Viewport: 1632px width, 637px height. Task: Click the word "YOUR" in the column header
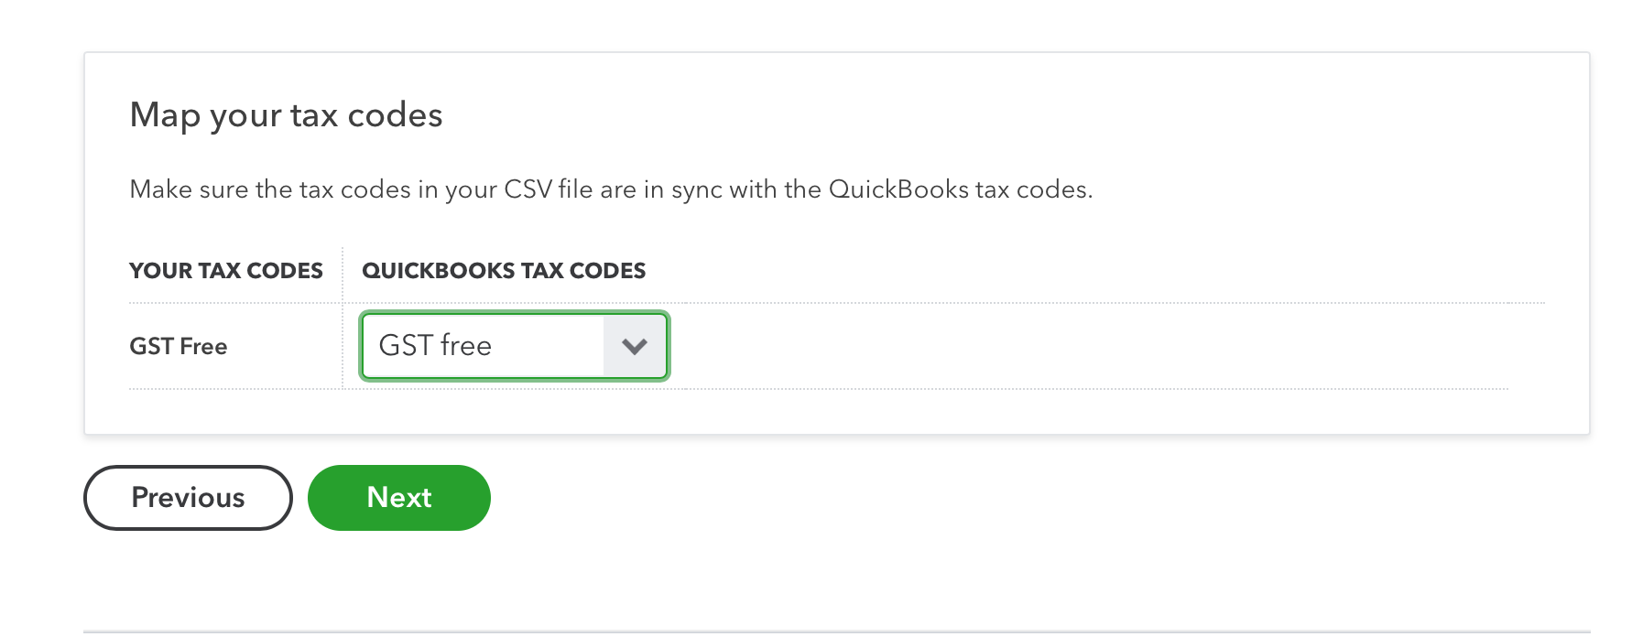pyautogui.click(x=160, y=271)
